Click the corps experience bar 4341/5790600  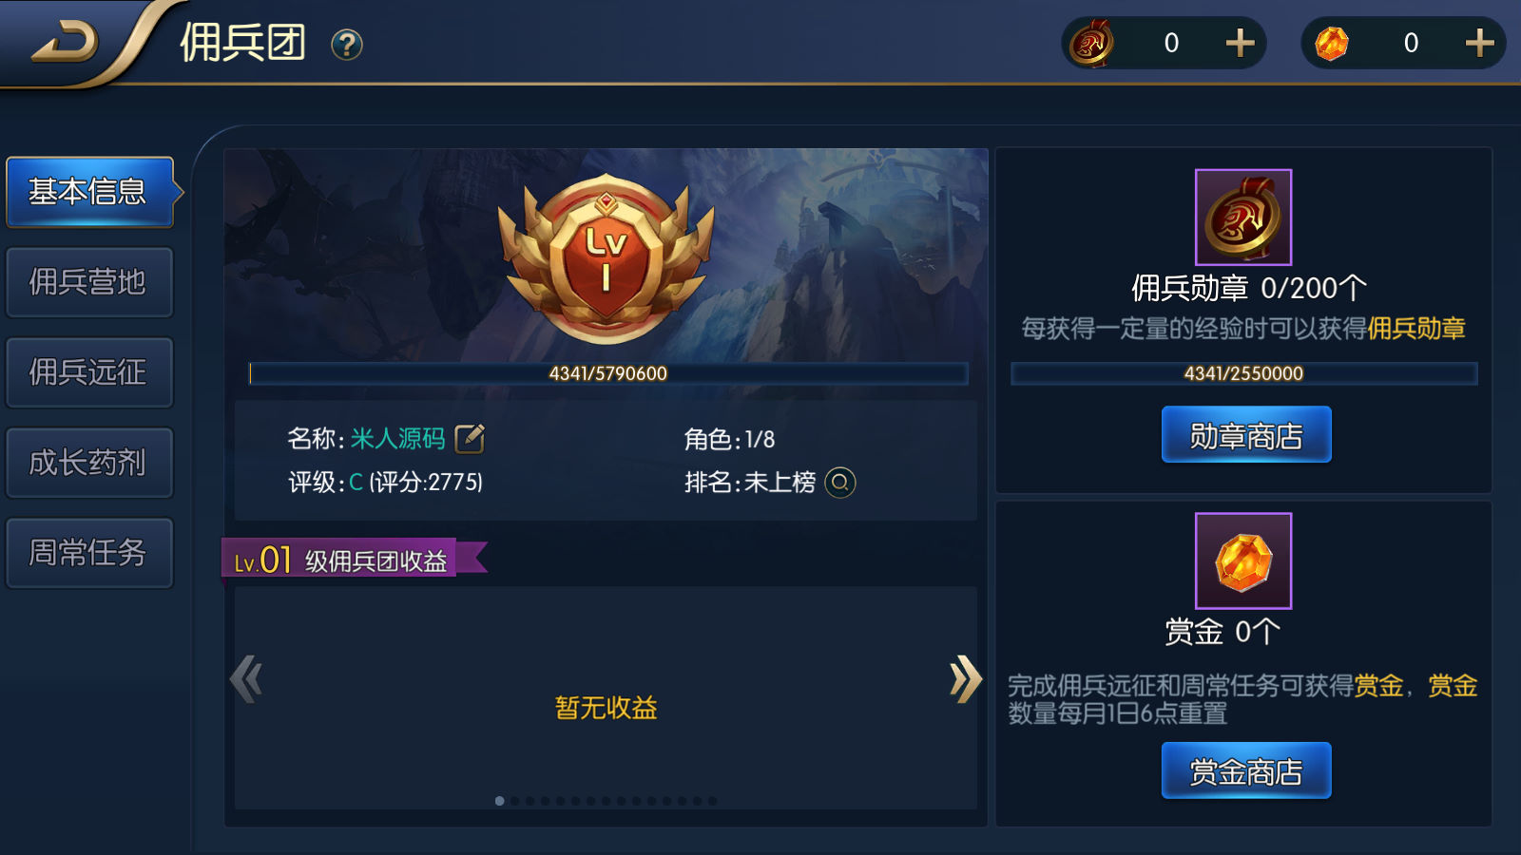click(608, 373)
